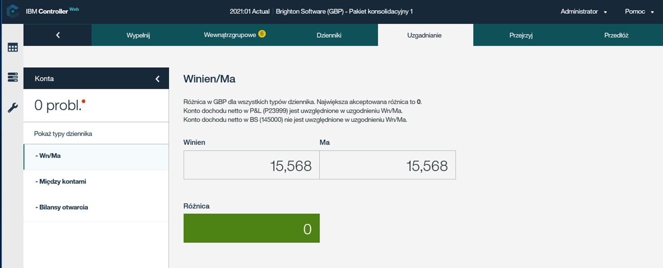Switch to the Dzienniki tab
The height and width of the screenshot is (268, 663).
[329, 36]
